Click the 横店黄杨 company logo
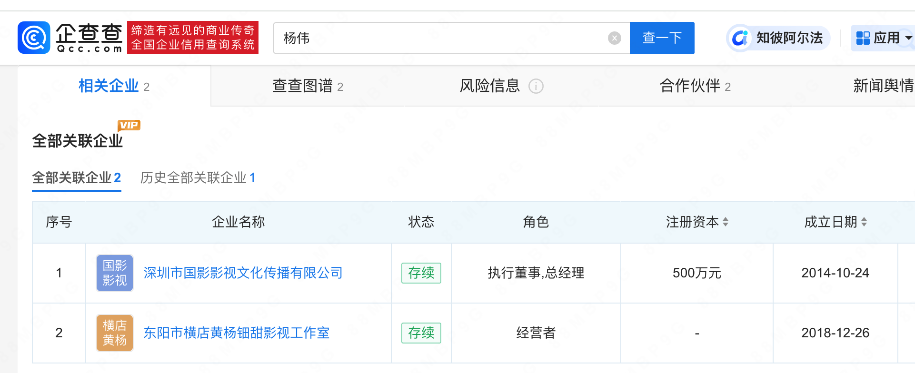915x373 pixels. coord(115,333)
